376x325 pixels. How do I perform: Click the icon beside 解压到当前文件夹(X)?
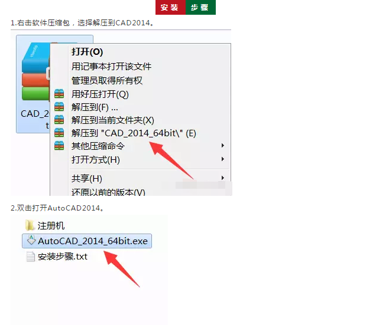tap(59, 120)
